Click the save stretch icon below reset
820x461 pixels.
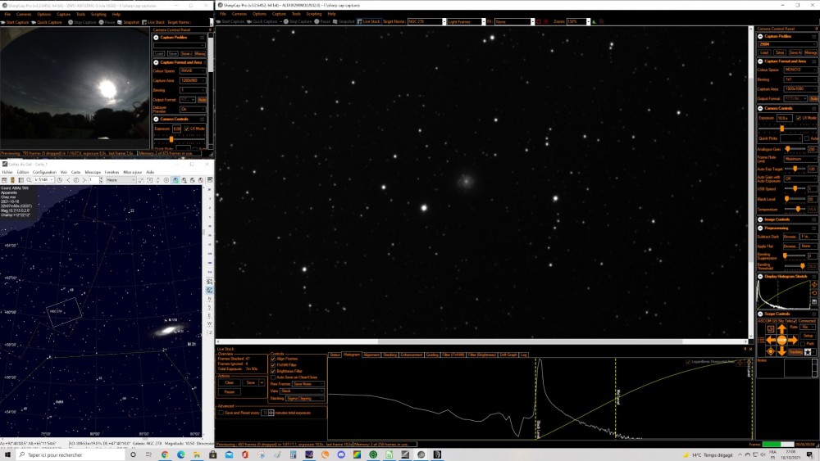[814, 302]
